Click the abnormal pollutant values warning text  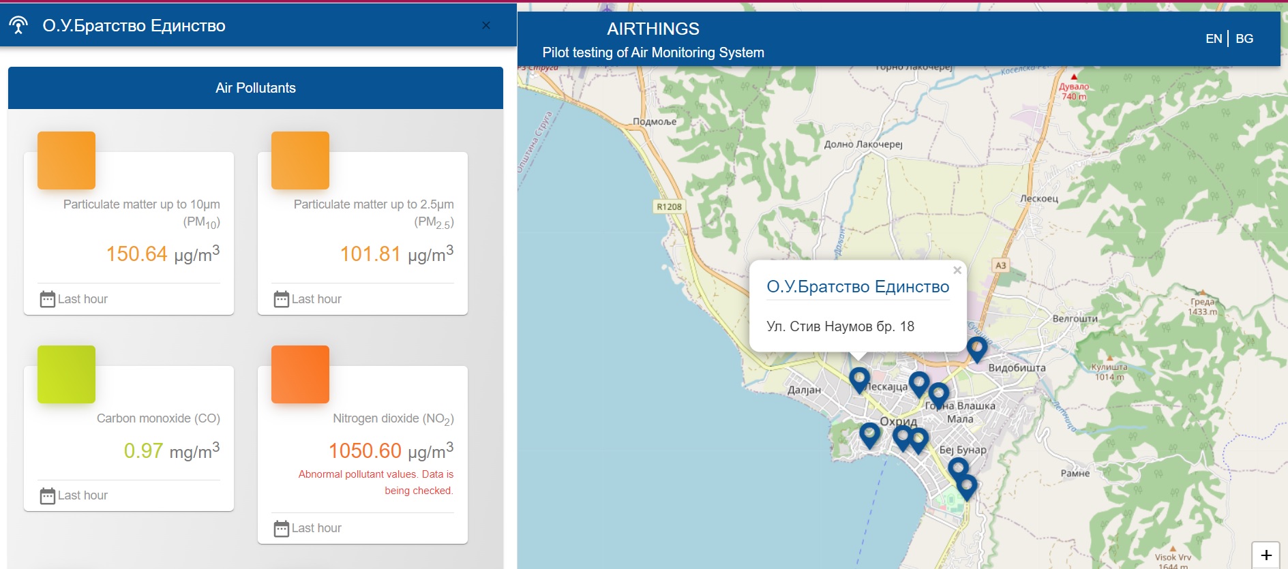tap(376, 482)
